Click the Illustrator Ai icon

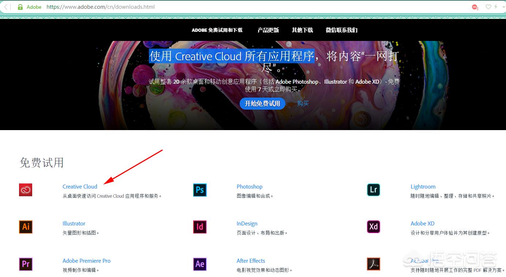tap(26, 227)
